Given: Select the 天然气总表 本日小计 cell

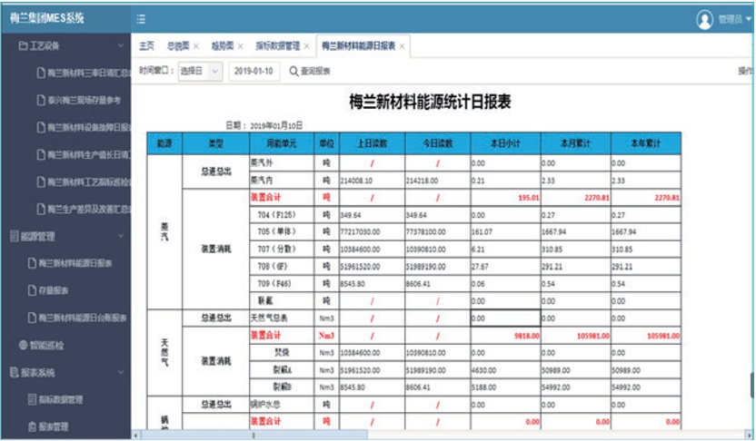Looking at the screenshot, I should pyautogui.click(x=505, y=318).
